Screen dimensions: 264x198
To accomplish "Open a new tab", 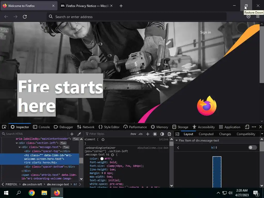I will pyautogui.click(x=121, y=6).
